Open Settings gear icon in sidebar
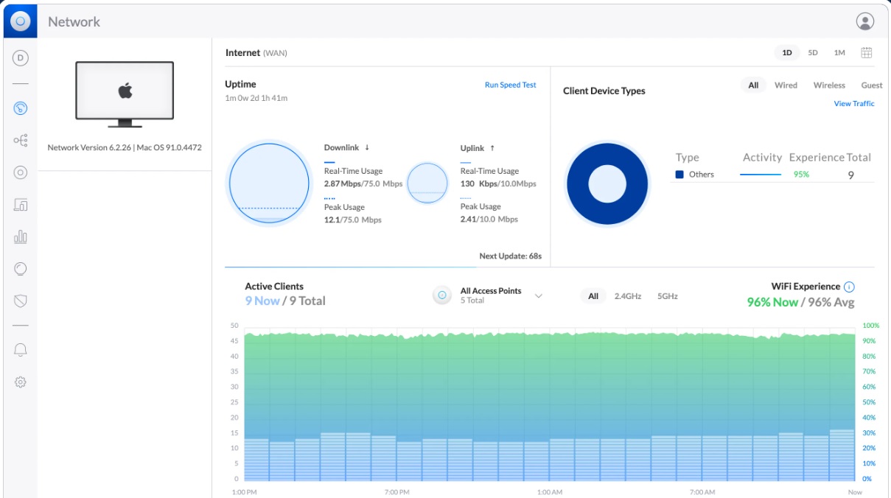Viewport: 891px width, 498px height. click(21, 382)
